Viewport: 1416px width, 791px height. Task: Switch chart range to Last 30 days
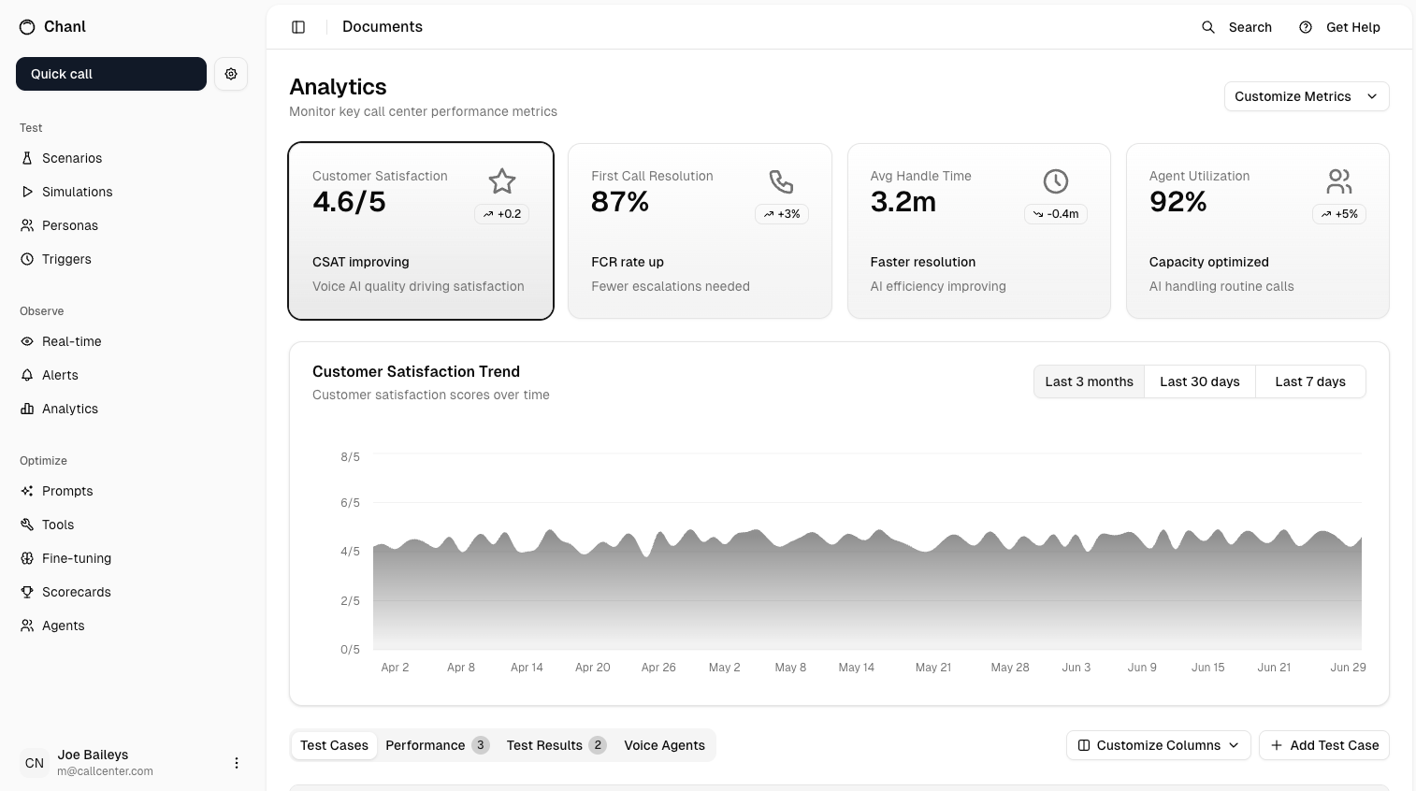tap(1199, 381)
